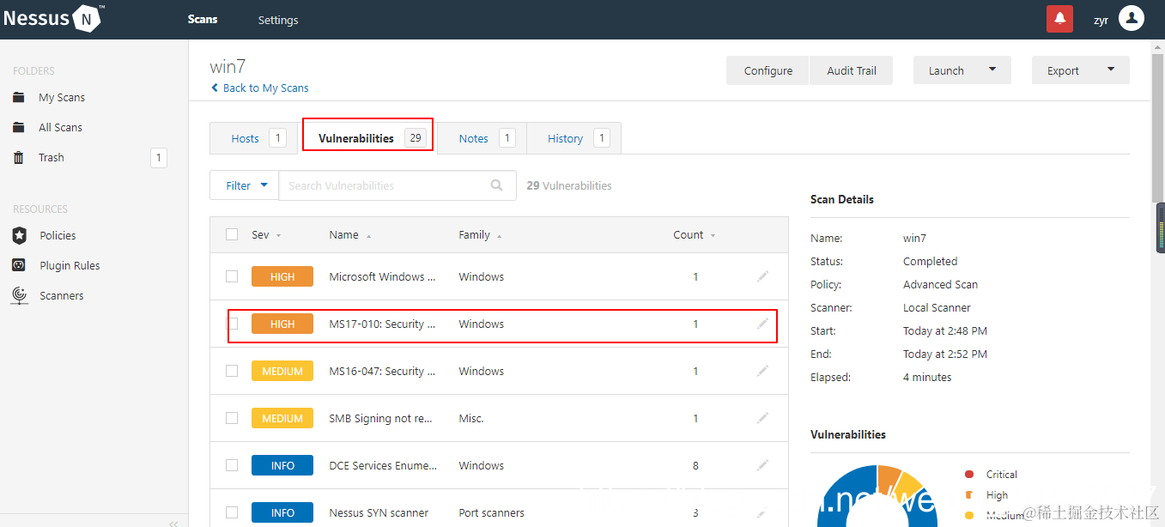Check the MS17-010 vulnerability row
Viewport: 1165px width, 527px height.
point(232,324)
